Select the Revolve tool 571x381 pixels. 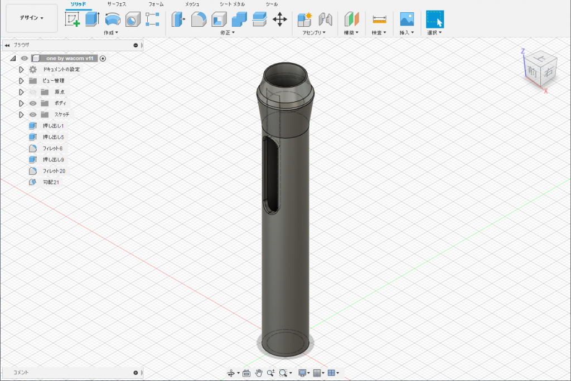113,19
